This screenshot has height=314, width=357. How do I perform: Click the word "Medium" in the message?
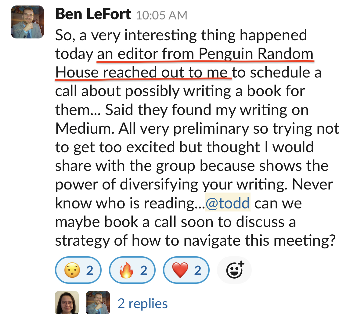point(84,129)
